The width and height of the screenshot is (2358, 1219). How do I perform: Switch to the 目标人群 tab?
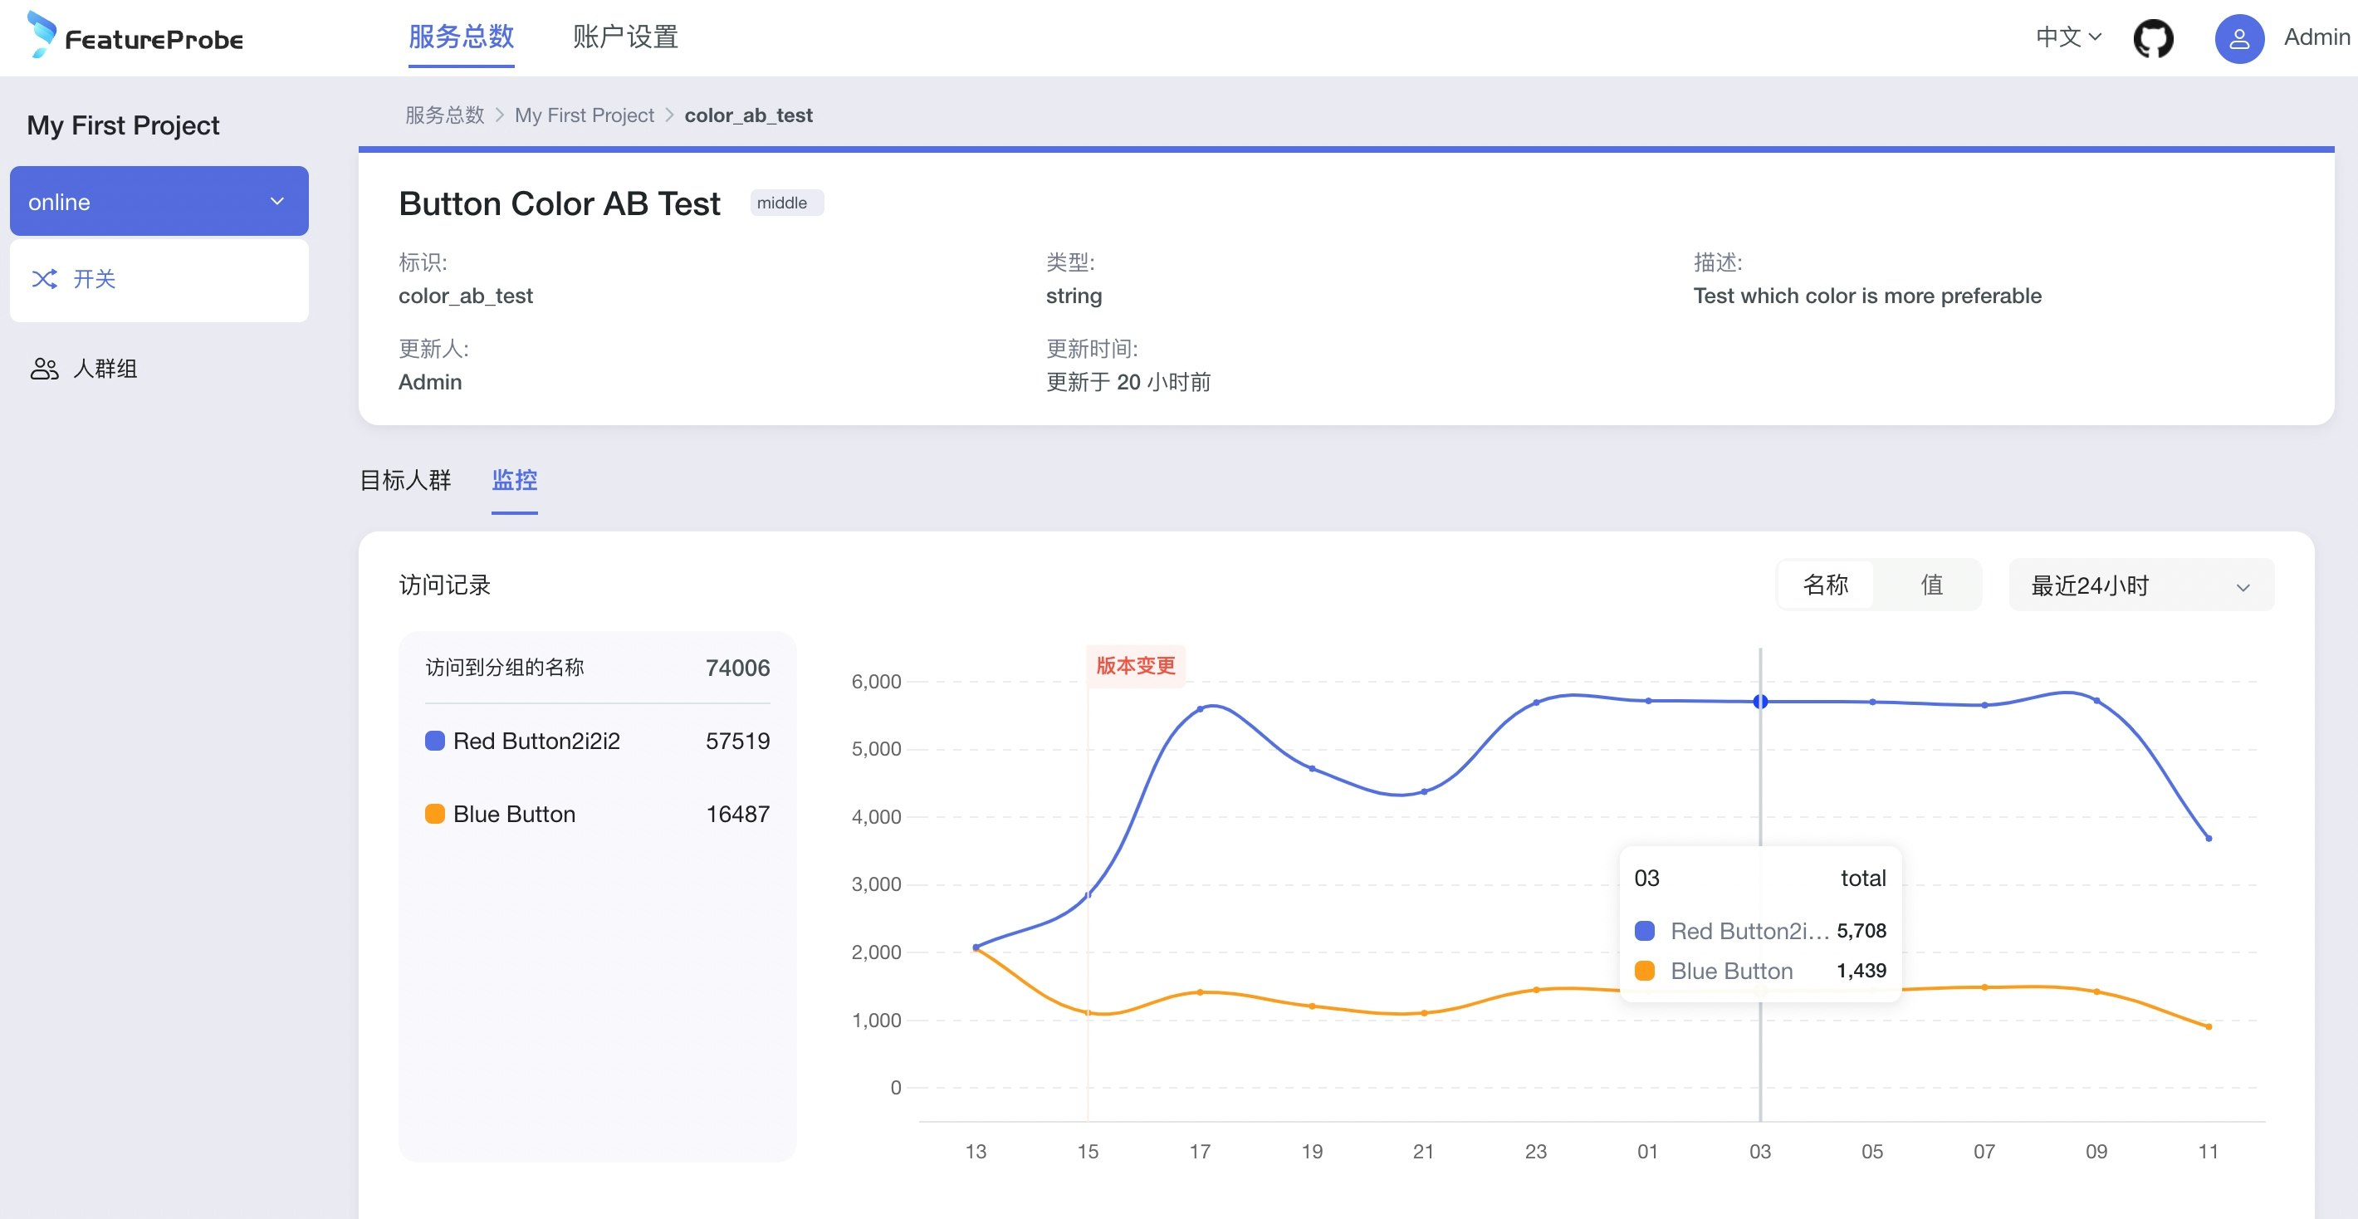[405, 480]
